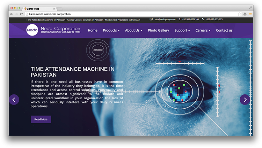Reload the page with the refresh icon

21,14
